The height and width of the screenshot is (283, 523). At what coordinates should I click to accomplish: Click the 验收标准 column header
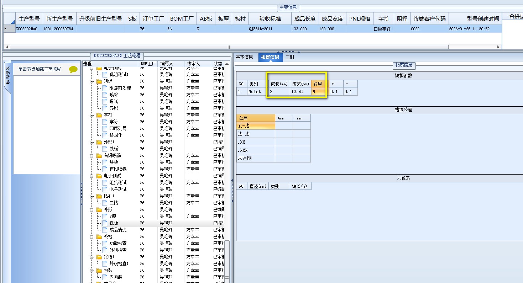(270, 18)
